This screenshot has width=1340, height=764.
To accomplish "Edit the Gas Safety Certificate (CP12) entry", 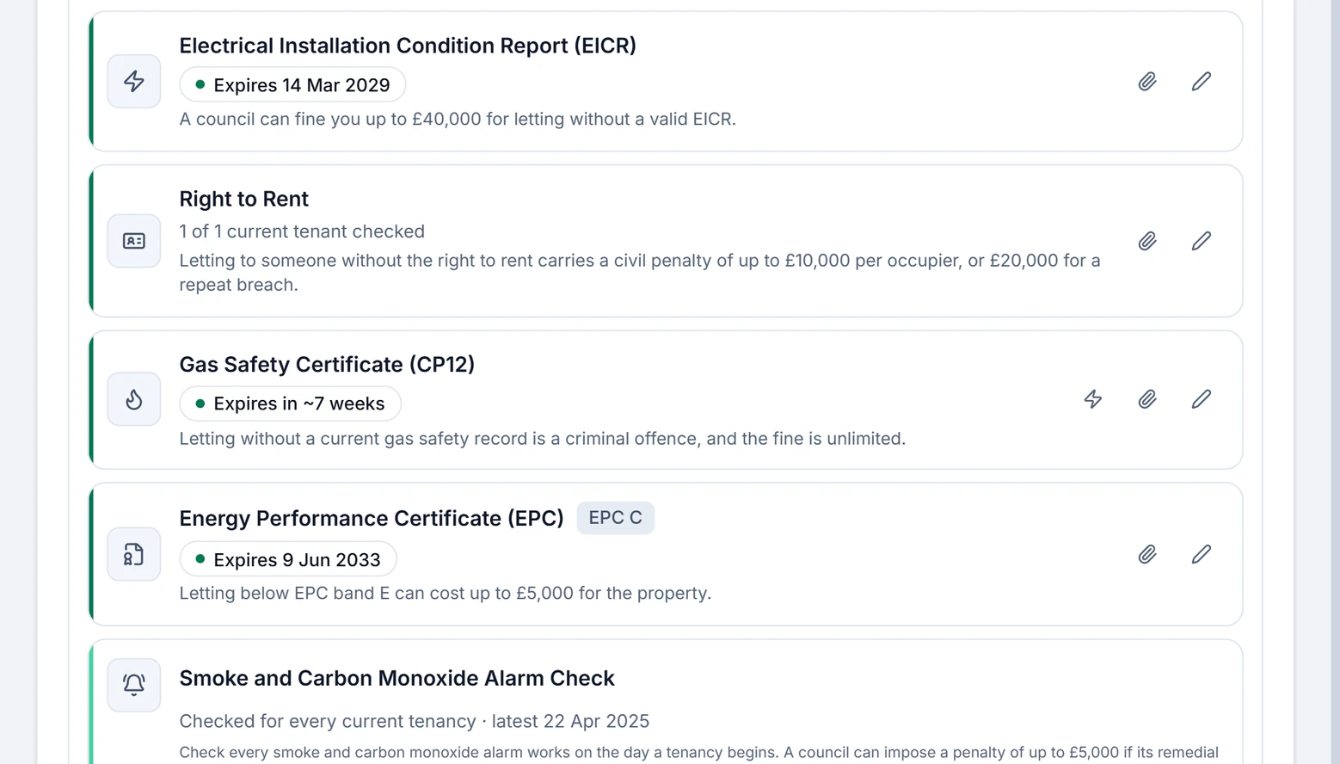I will point(1202,399).
